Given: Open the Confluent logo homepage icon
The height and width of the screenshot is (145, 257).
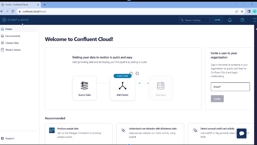Looking at the screenshot, I should (4, 20).
